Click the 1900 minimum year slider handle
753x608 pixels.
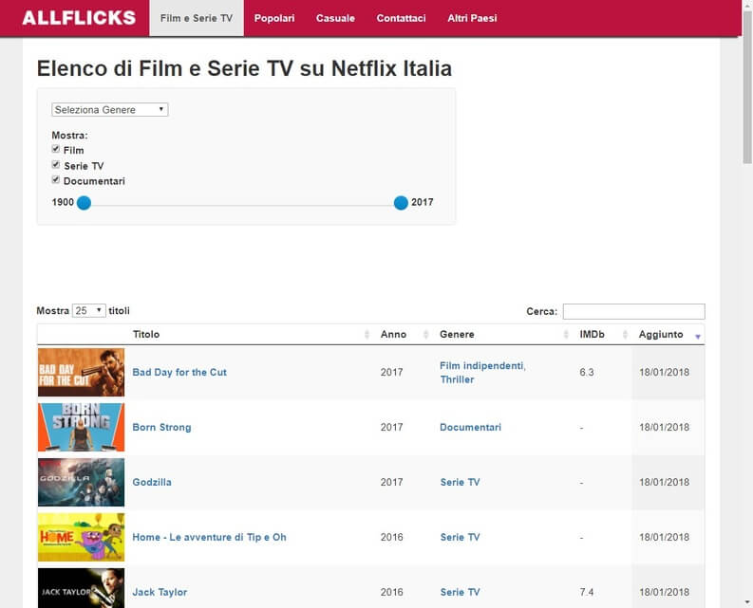pyautogui.click(x=84, y=203)
